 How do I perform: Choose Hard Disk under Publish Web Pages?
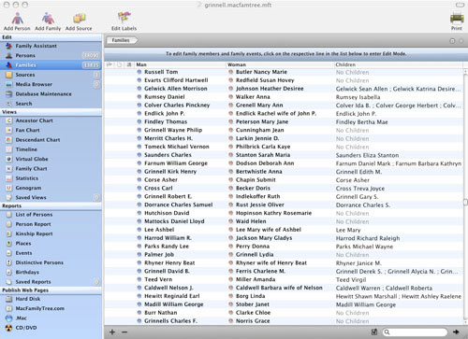[51, 299]
